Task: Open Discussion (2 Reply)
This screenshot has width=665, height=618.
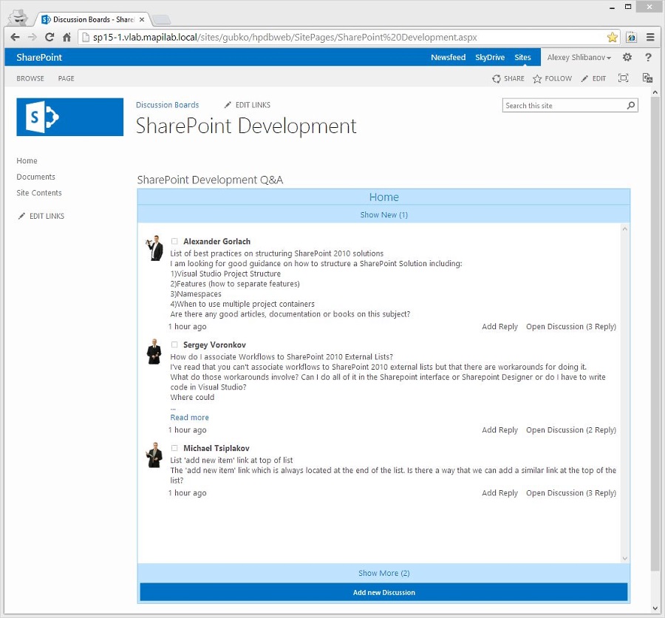Action: (x=571, y=430)
